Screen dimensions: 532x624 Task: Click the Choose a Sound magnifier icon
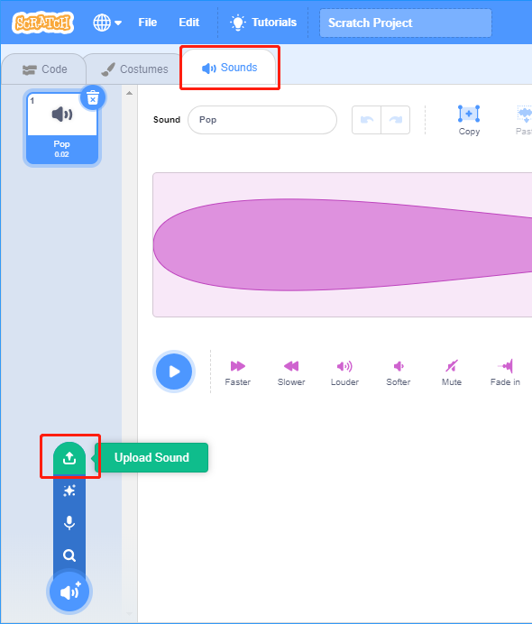click(69, 555)
